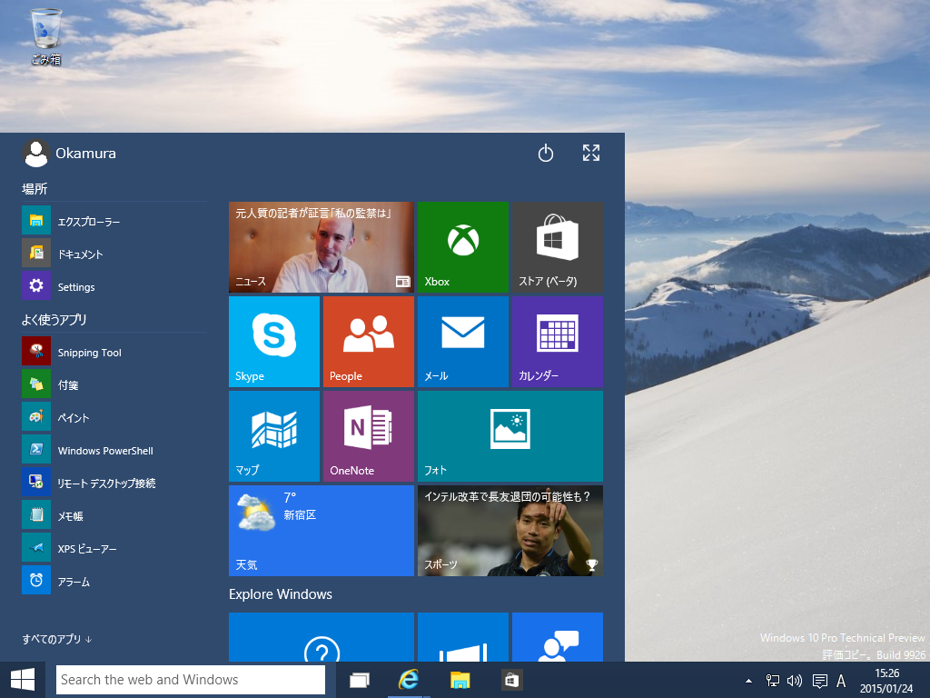Toggle the IME input mode A indicator
Image resolution: width=930 pixels, height=698 pixels.
[x=841, y=680]
